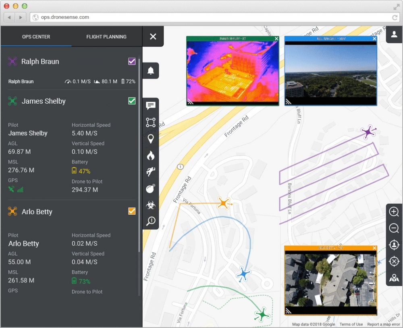This screenshot has height=328, width=403.
Task: Click the map search magnifier icon
Action: point(151,221)
